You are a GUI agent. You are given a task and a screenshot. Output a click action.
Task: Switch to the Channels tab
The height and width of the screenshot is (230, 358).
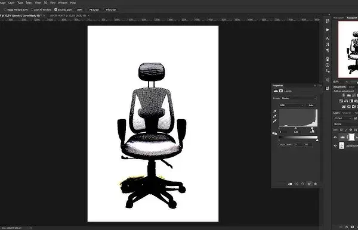(347, 113)
